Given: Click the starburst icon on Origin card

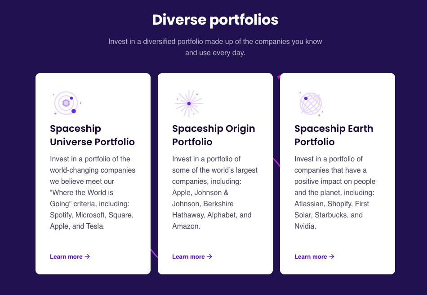Looking at the screenshot, I should pyautogui.click(x=189, y=104).
